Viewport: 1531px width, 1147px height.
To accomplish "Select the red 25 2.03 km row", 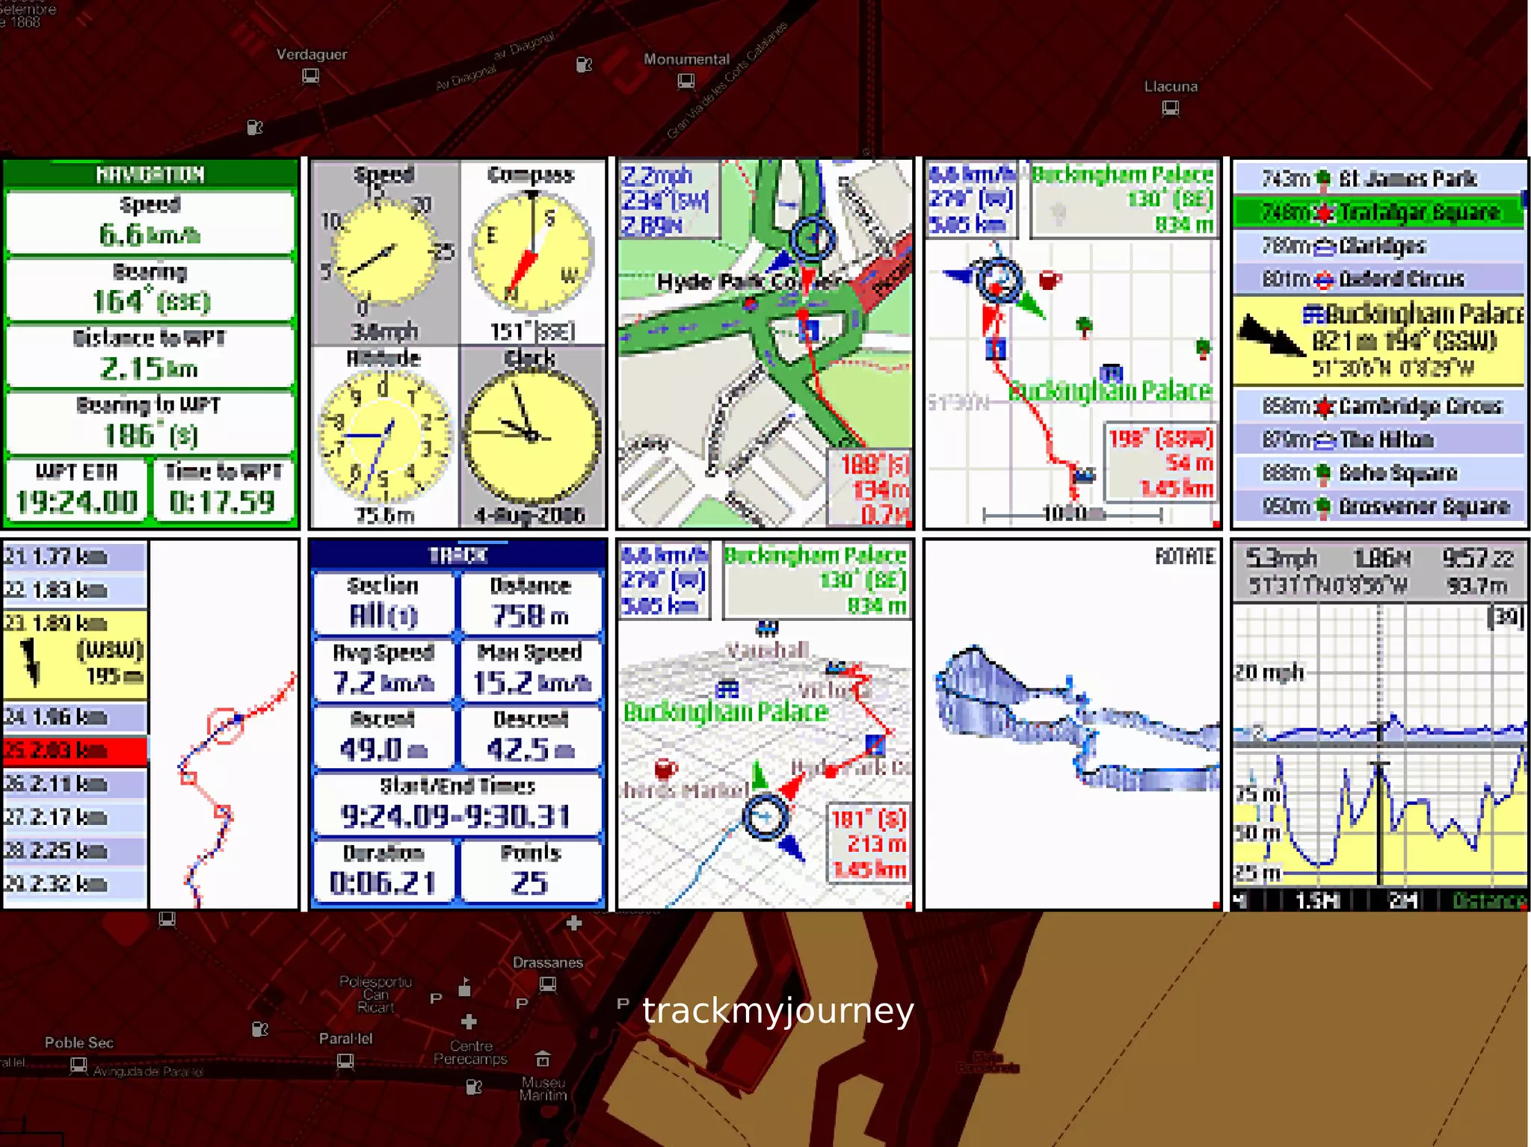I will [x=75, y=750].
